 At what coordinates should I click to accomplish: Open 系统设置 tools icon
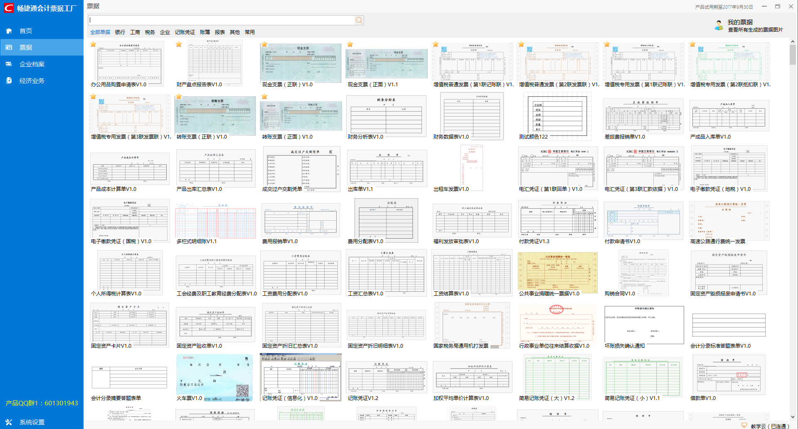[x=9, y=422]
